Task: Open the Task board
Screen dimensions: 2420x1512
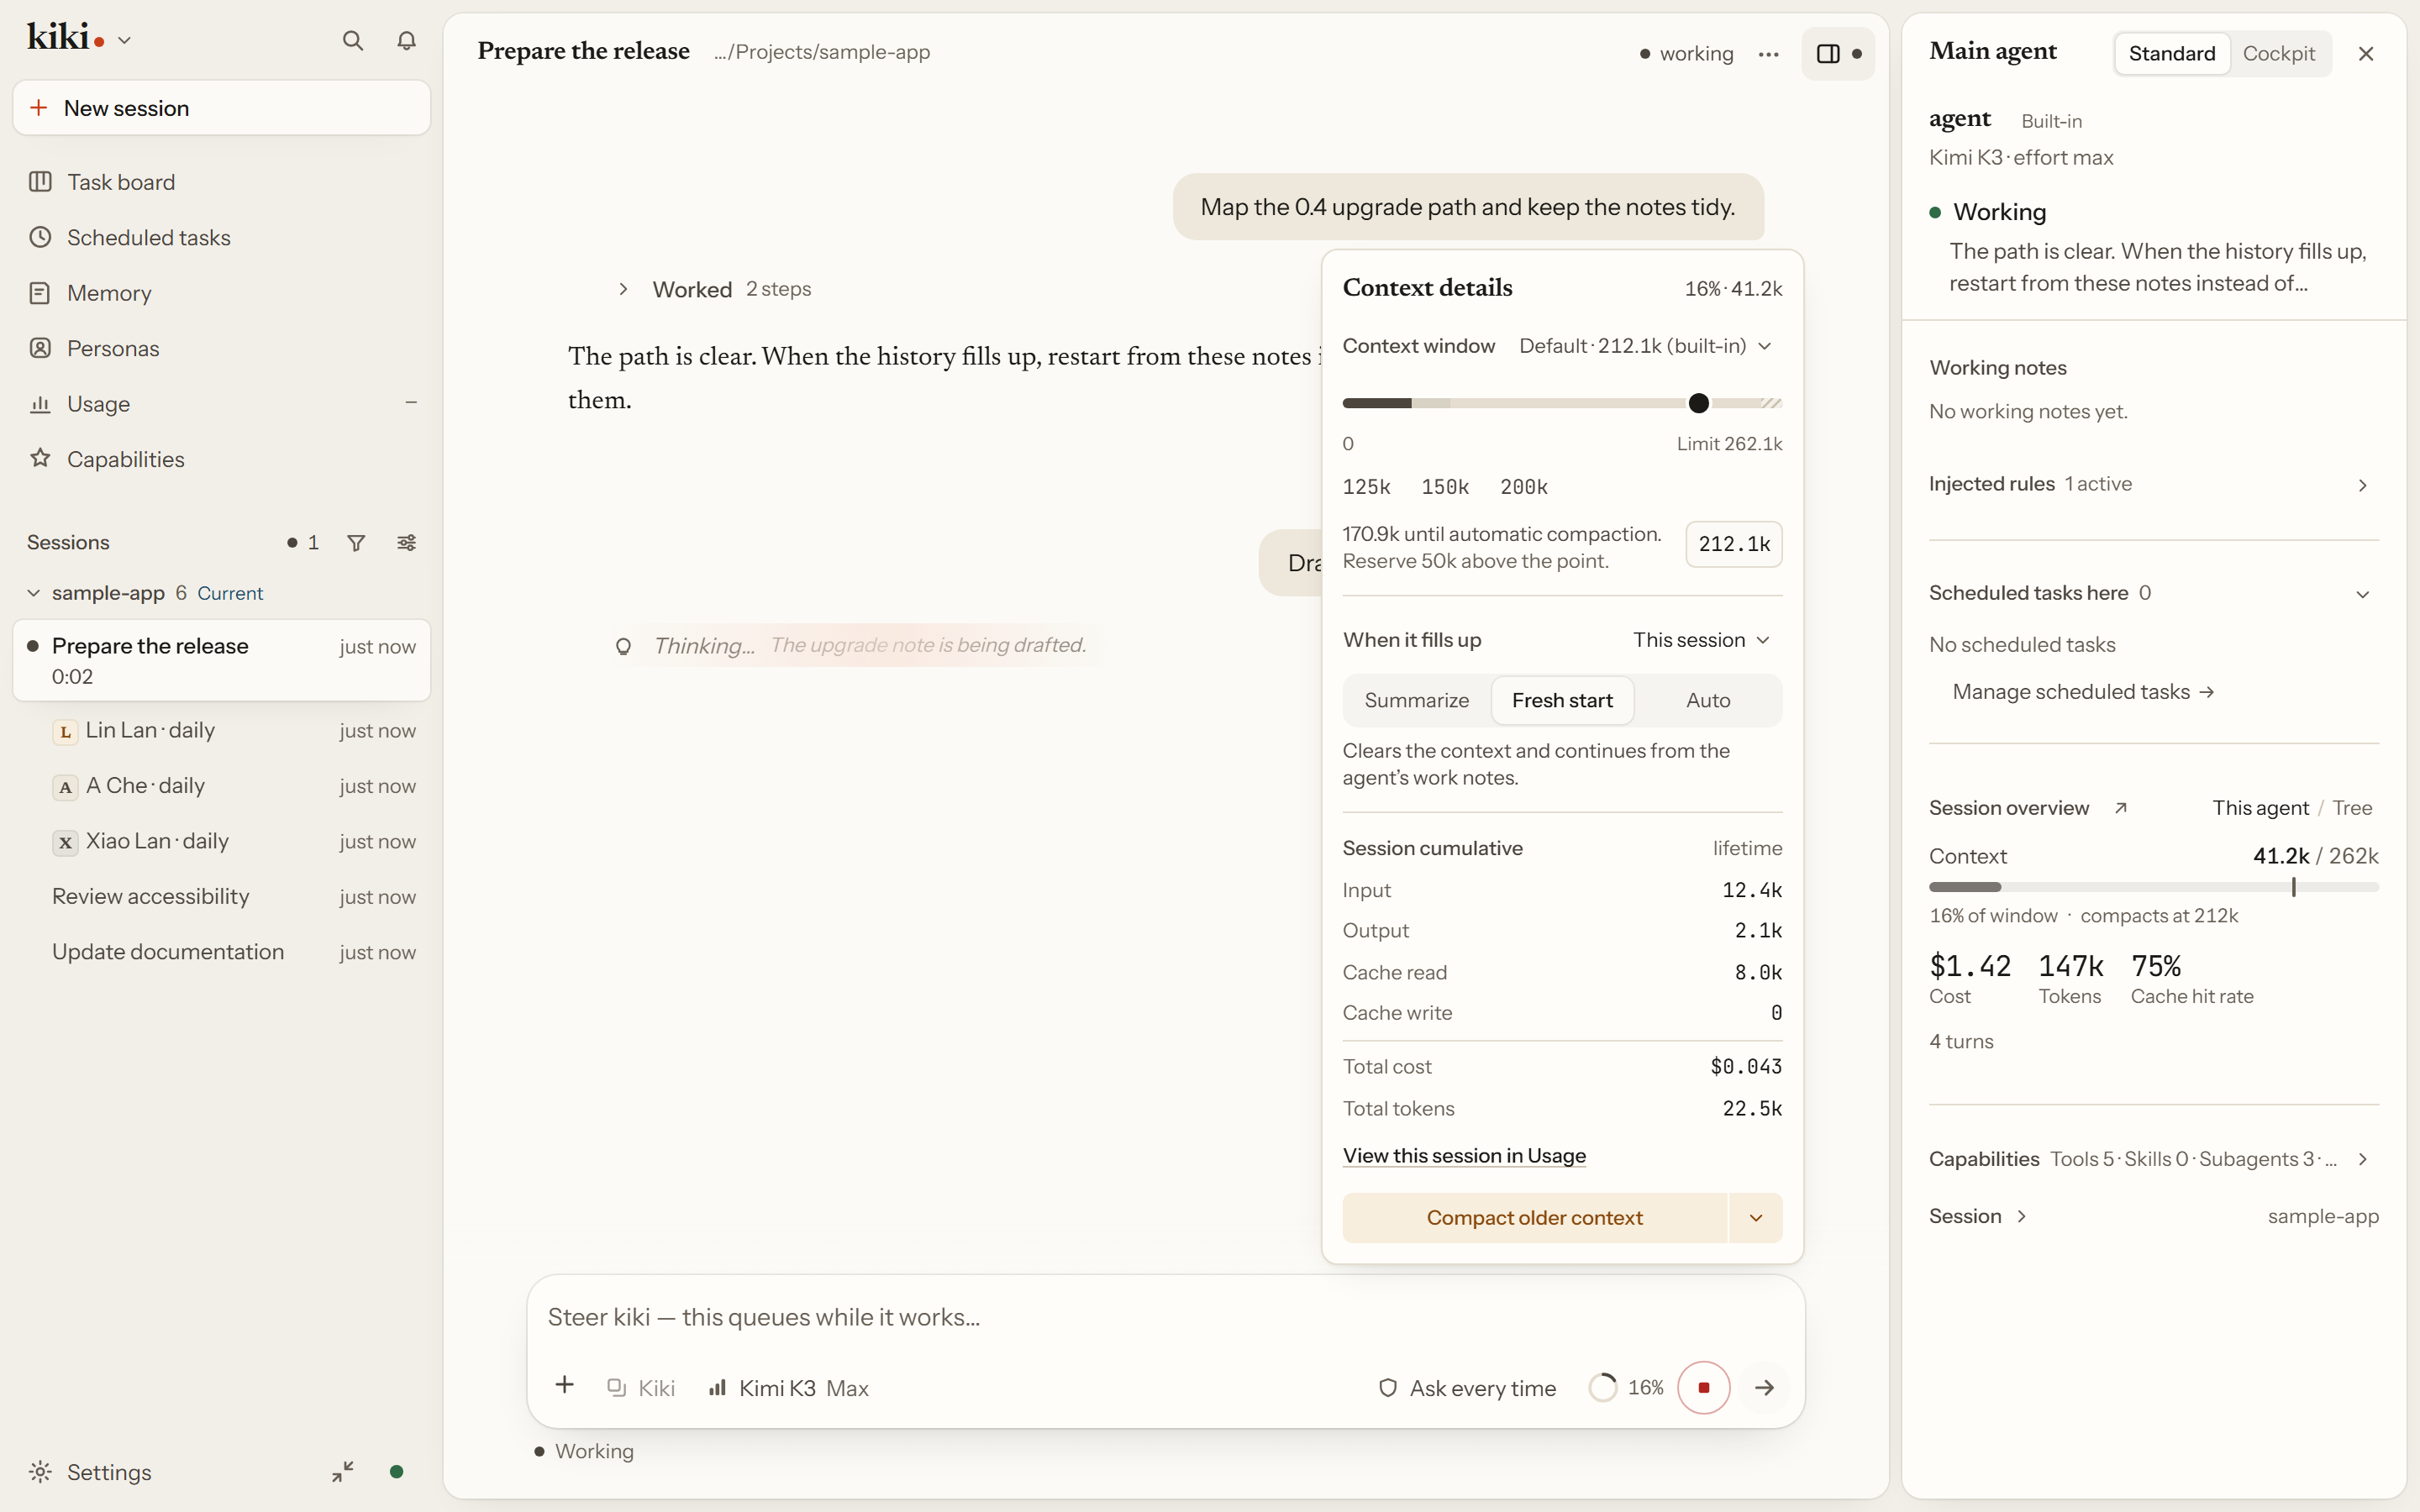Action: [221, 182]
